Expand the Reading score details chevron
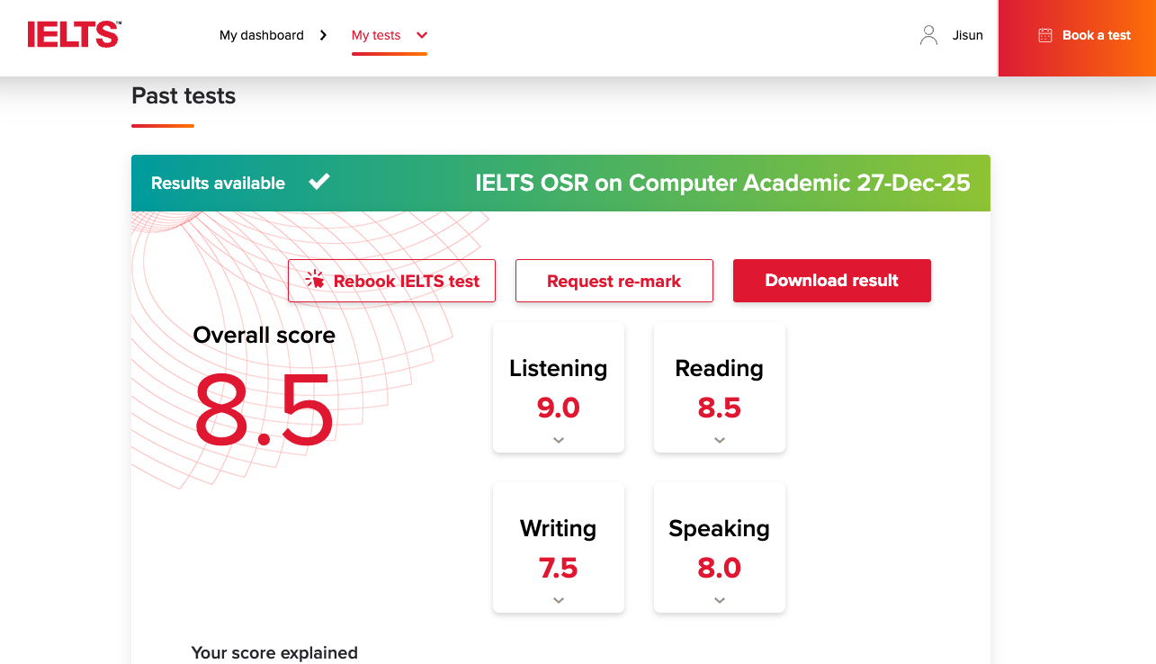This screenshot has width=1156, height=664. pos(719,440)
